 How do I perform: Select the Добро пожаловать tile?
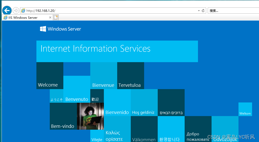point(198,129)
